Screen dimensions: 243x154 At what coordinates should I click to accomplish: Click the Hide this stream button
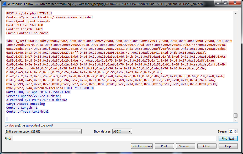click(142, 146)
